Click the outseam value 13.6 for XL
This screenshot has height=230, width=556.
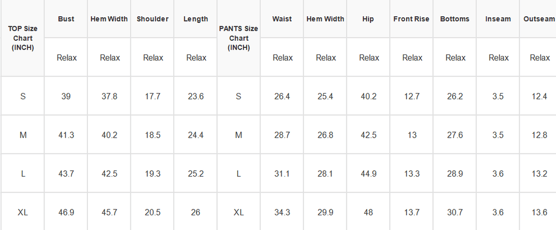tap(538, 212)
